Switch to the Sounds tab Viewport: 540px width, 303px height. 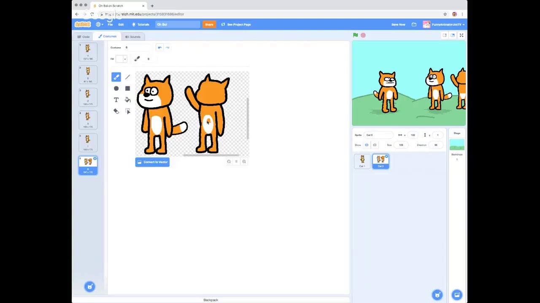pyautogui.click(x=132, y=37)
